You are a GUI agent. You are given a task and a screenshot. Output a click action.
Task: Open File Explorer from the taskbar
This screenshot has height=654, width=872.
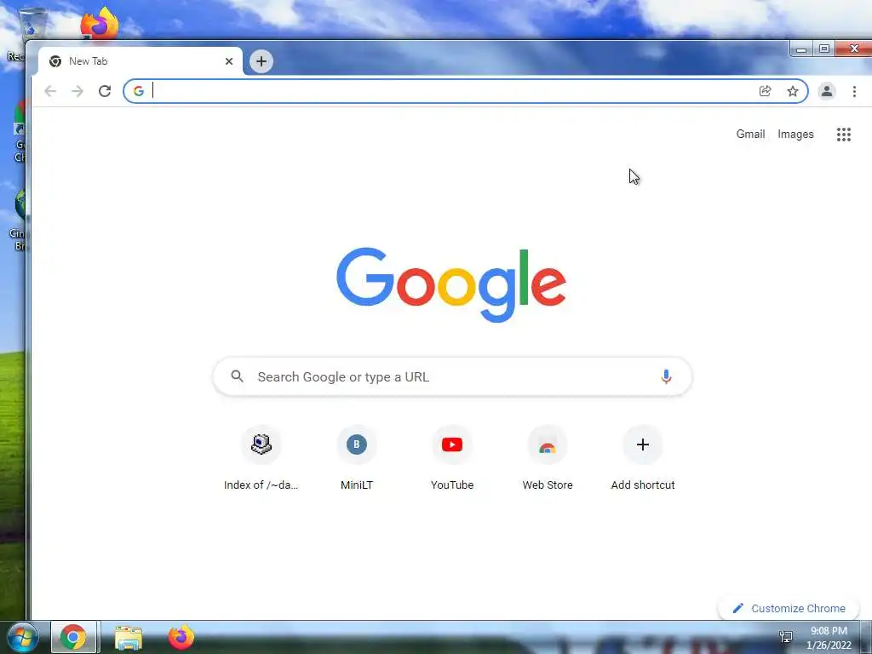pyautogui.click(x=129, y=637)
